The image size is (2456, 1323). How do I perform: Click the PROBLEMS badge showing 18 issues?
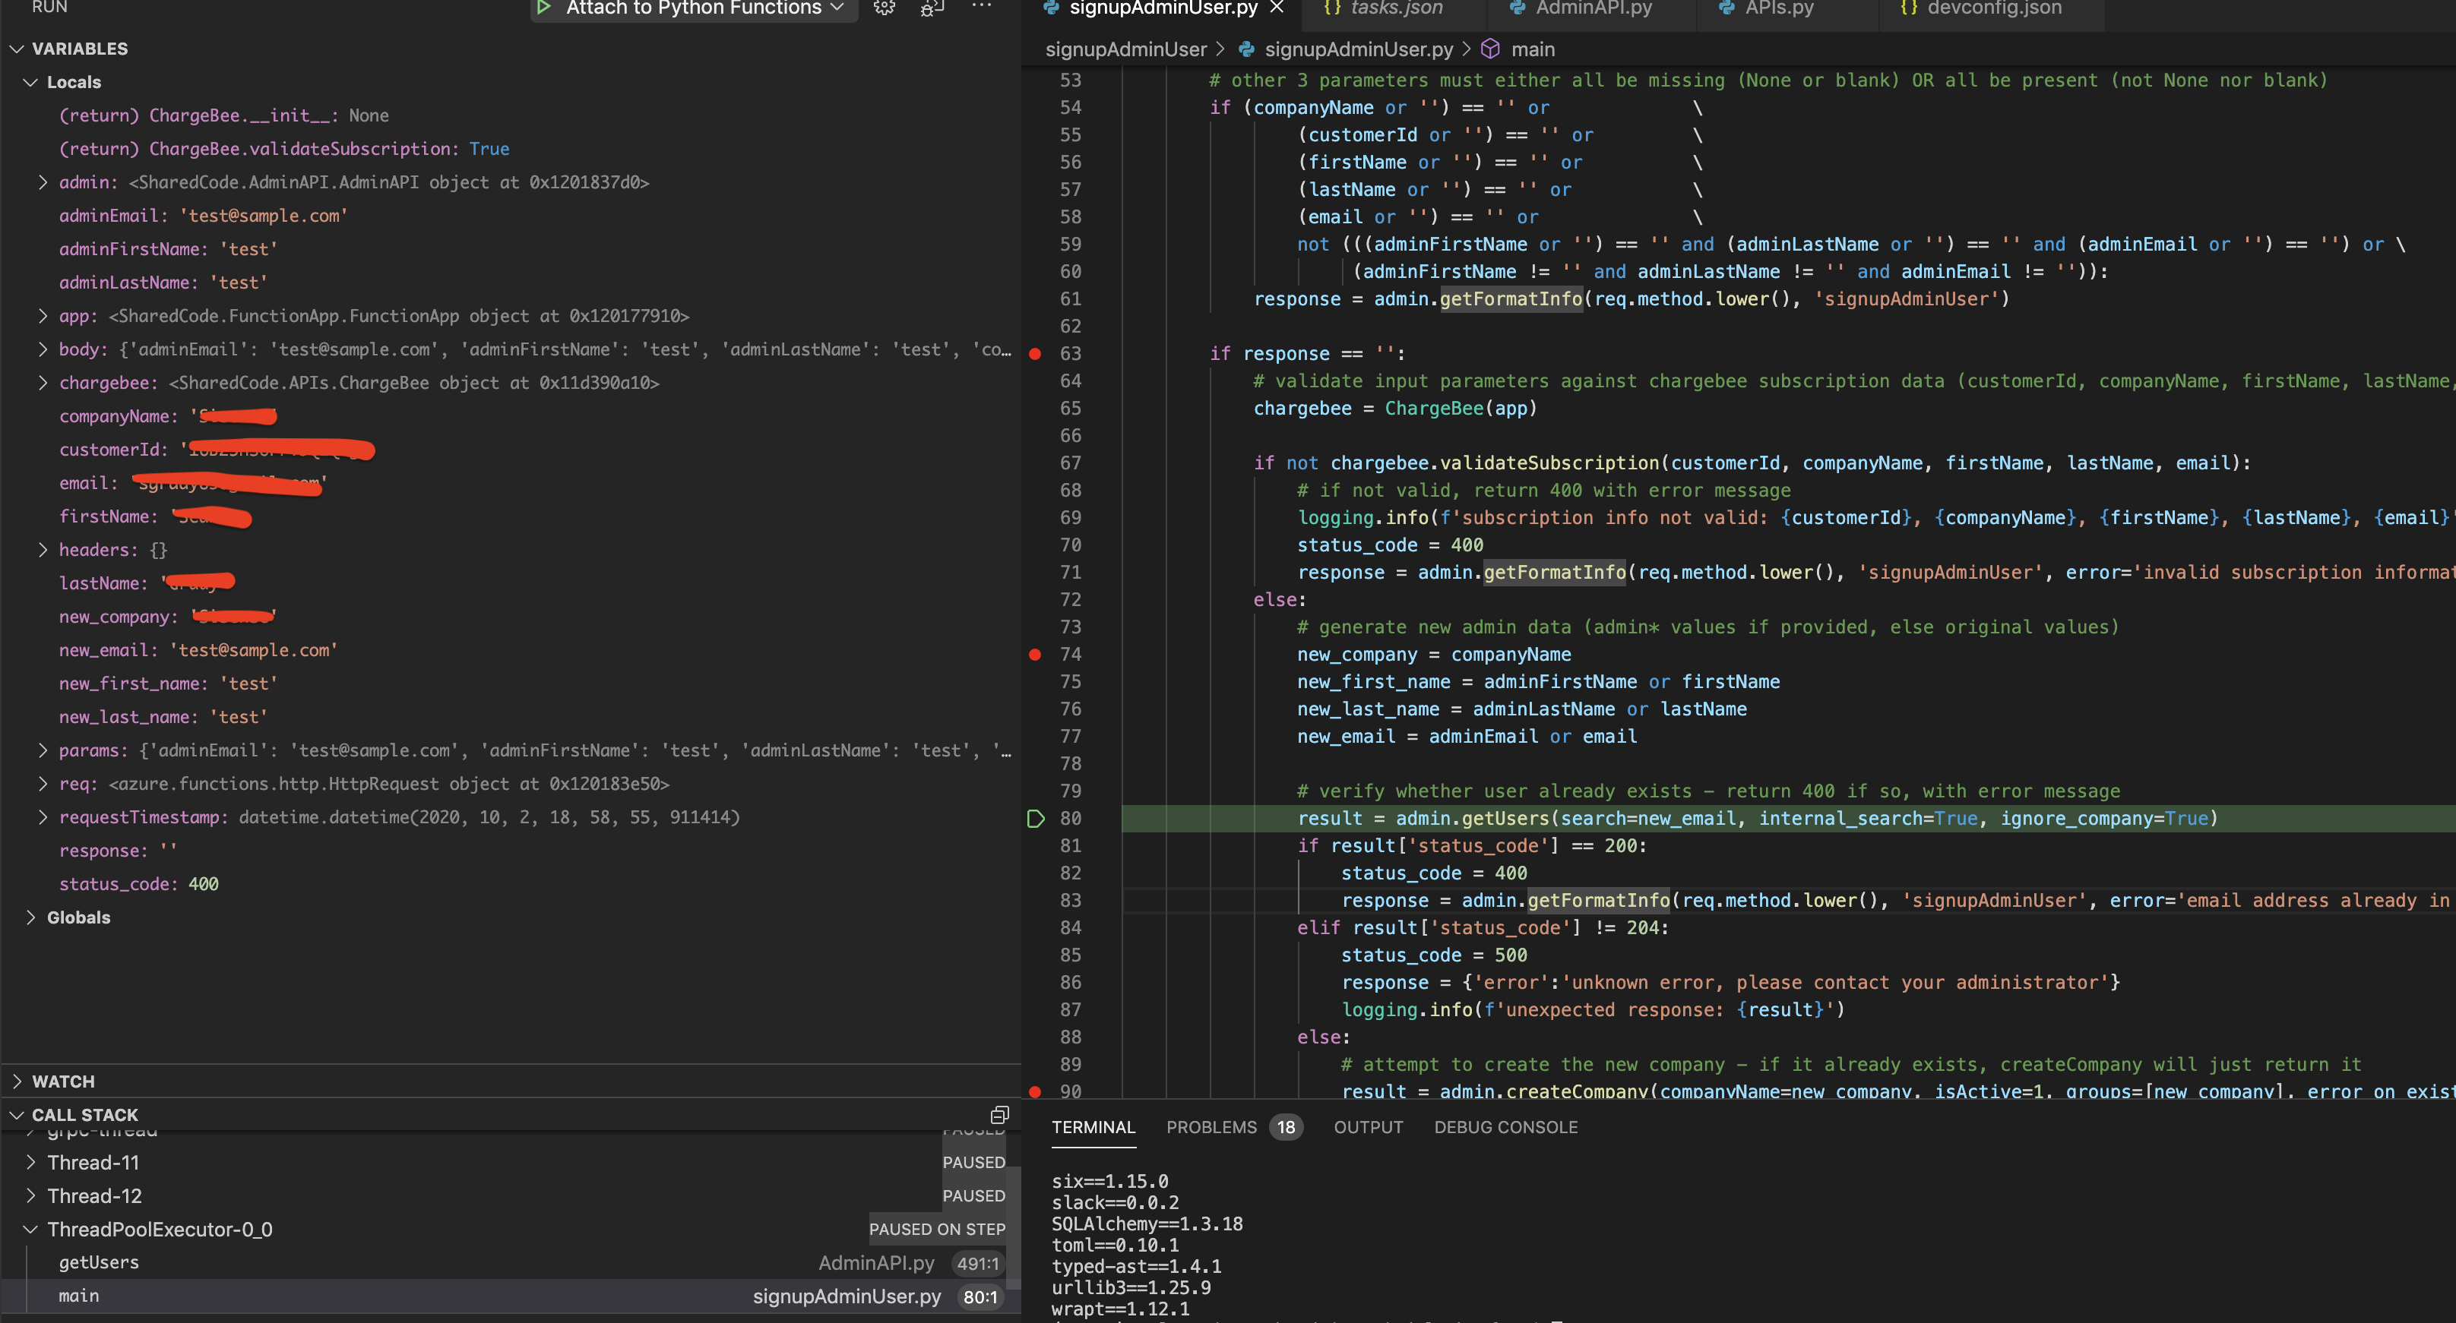click(1287, 1126)
